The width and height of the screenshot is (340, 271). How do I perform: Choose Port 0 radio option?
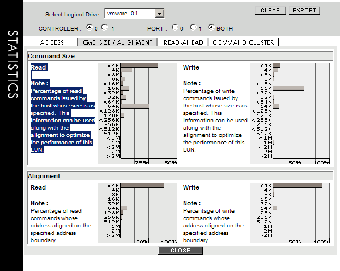(175, 28)
